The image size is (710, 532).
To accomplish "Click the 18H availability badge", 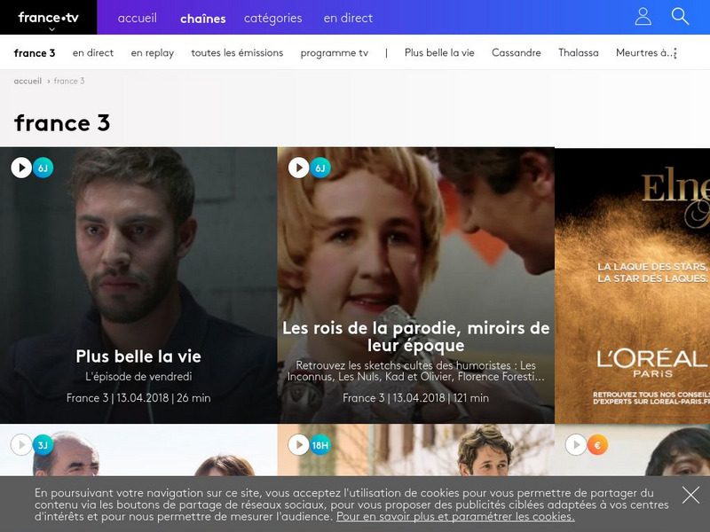I will [x=320, y=445].
